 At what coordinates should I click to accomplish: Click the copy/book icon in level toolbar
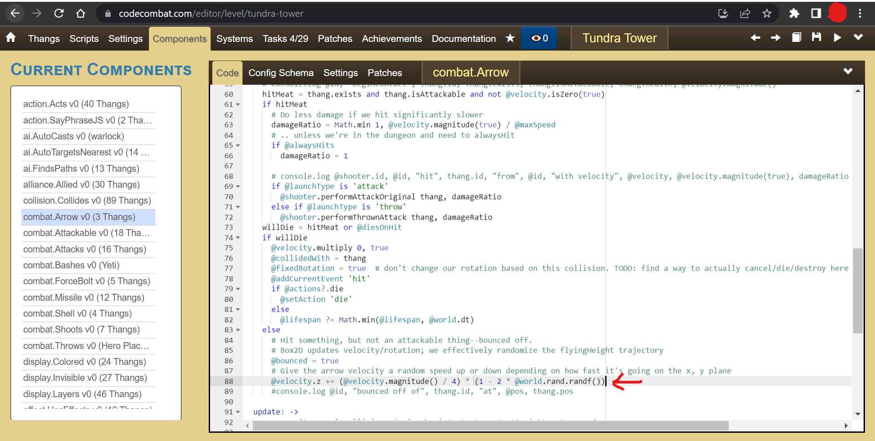click(x=797, y=37)
